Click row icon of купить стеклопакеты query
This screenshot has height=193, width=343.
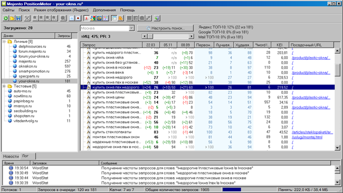89,132
